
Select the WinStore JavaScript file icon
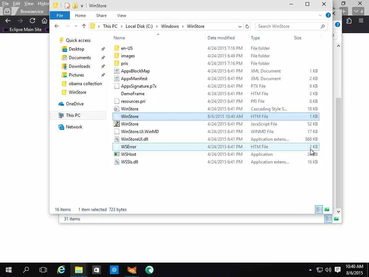[x=117, y=124]
